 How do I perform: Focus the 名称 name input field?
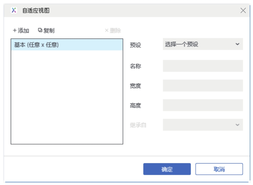(203, 66)
